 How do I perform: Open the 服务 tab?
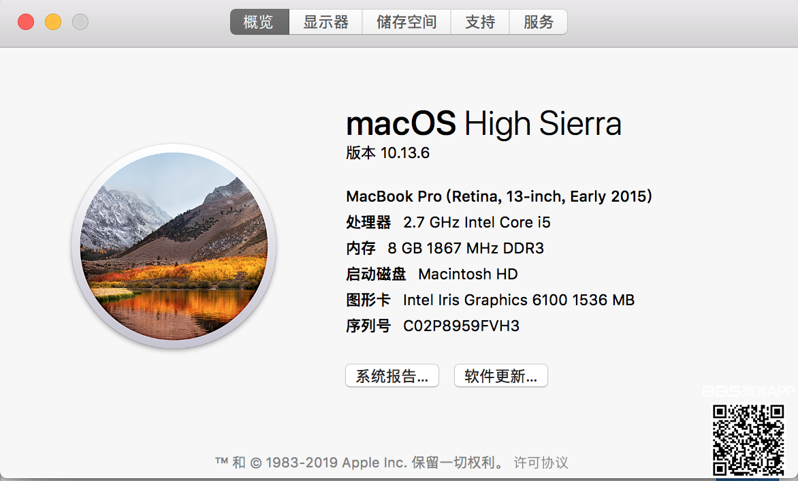click(539, 22)
